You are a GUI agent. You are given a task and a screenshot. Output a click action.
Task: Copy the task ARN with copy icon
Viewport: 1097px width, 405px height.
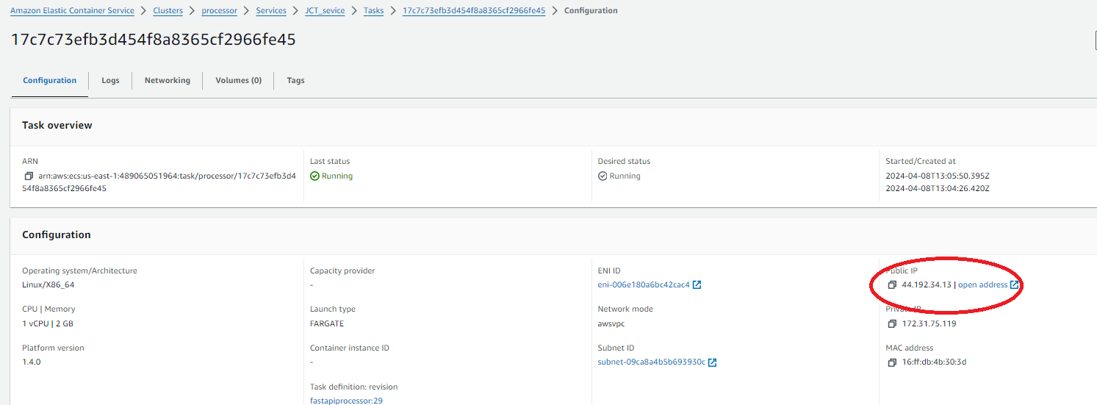pyautogui.click(x=29, y=176)
